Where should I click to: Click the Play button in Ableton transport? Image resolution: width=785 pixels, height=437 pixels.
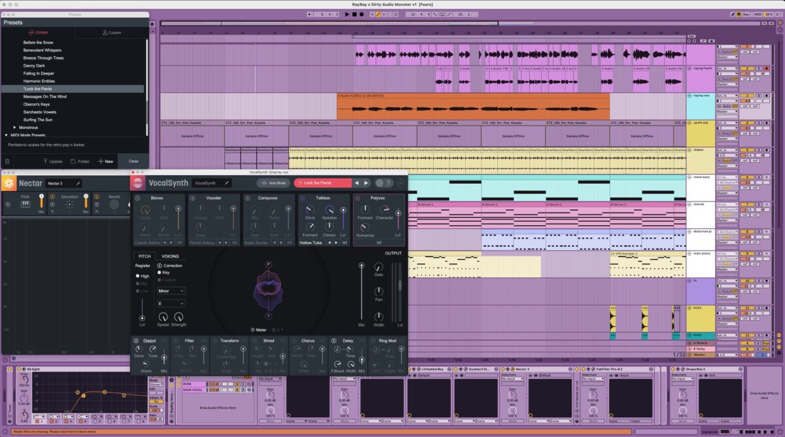tap(347, 14)
